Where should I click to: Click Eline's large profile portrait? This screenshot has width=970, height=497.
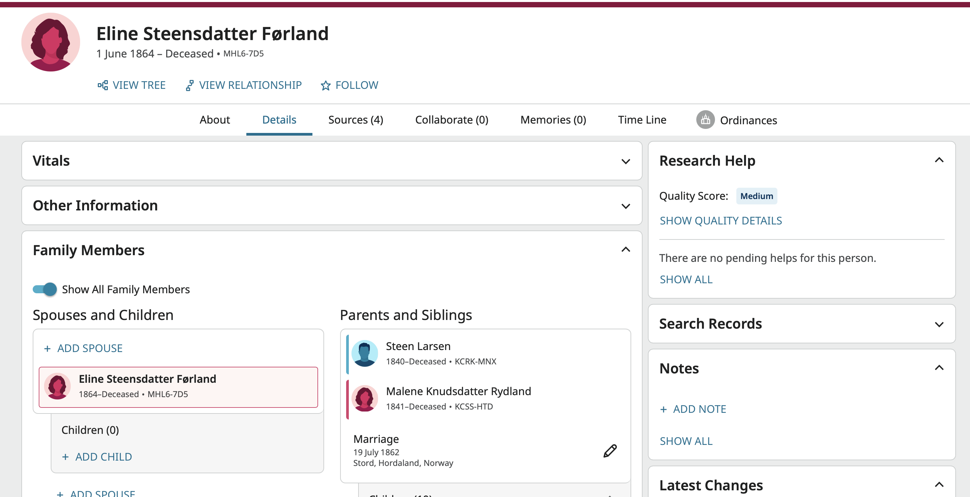[51, 42]
